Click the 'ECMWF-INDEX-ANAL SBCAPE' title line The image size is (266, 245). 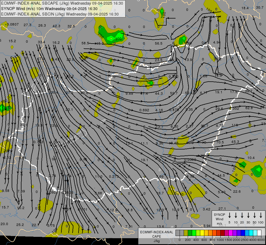(x=62, y=3)
